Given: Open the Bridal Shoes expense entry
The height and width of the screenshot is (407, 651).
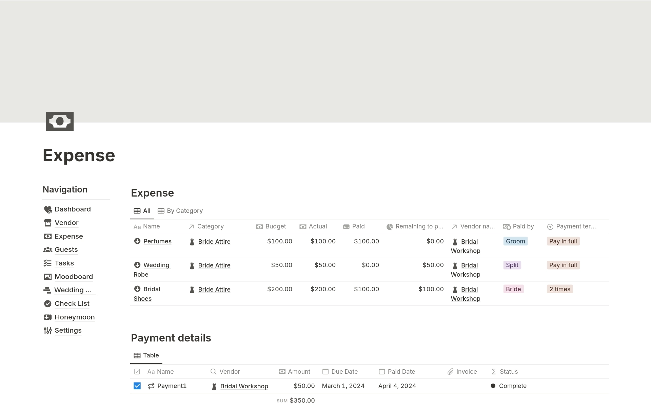Looking at the screenshot, I should [147, 294].
